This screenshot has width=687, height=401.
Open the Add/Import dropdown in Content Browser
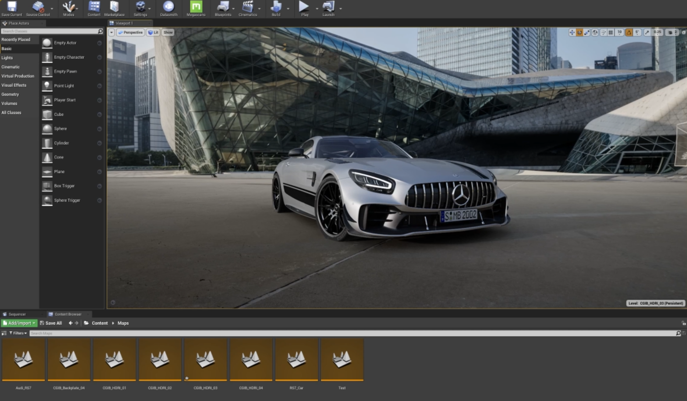[x=18, y=323]
